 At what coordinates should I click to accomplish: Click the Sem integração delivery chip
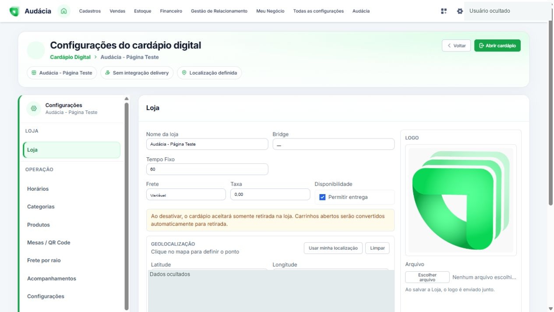[x=137, y=73]
